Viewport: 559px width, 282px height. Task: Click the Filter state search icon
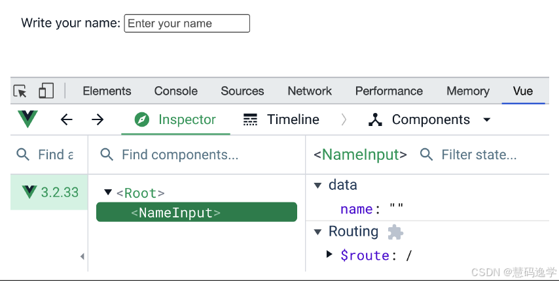426,155
